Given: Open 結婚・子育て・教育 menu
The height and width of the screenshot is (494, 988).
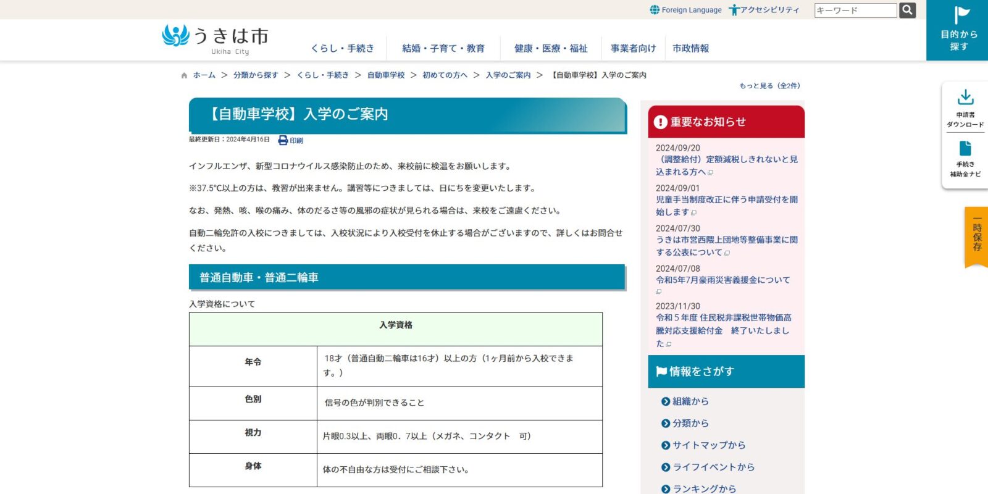Looking at the screenshot, I should [x=443, y=48].
